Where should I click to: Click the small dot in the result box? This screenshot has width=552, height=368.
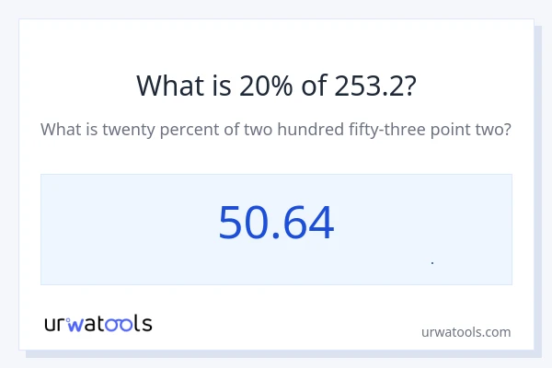click(x=432, y=263)
